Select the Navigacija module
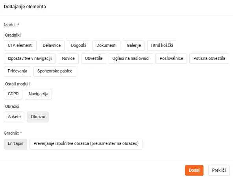233x178 pixels. tap(38, 94)
